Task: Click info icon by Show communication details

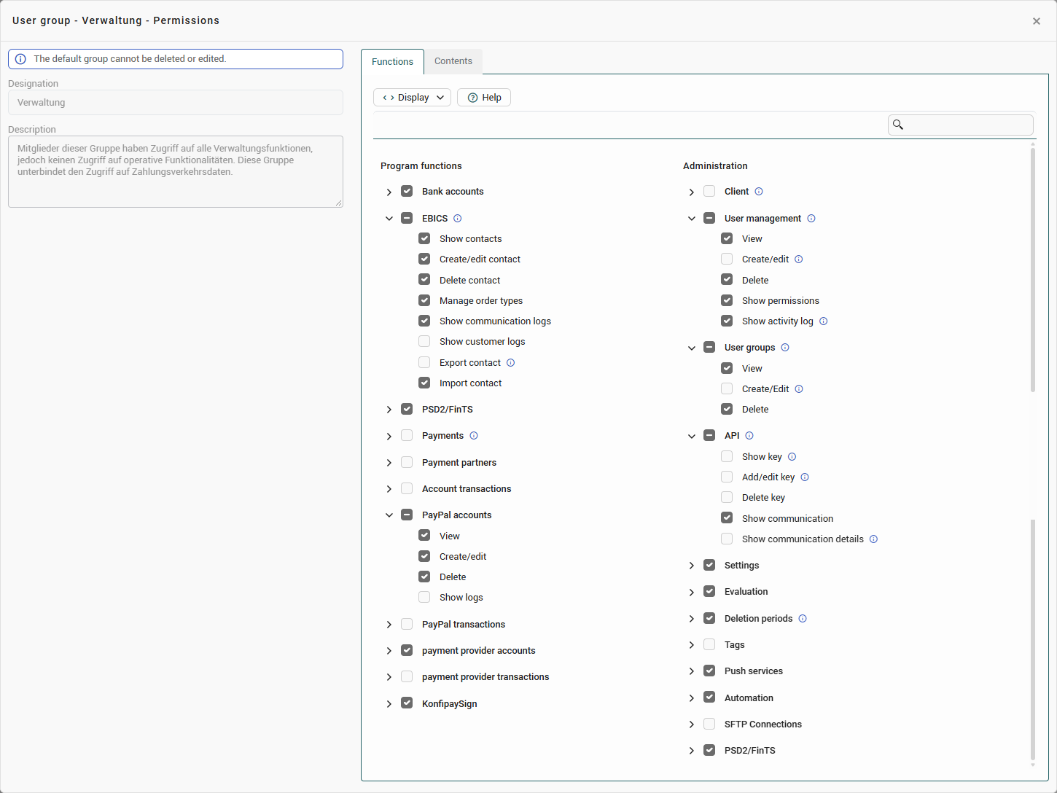Action: click(x=874, y=539)
